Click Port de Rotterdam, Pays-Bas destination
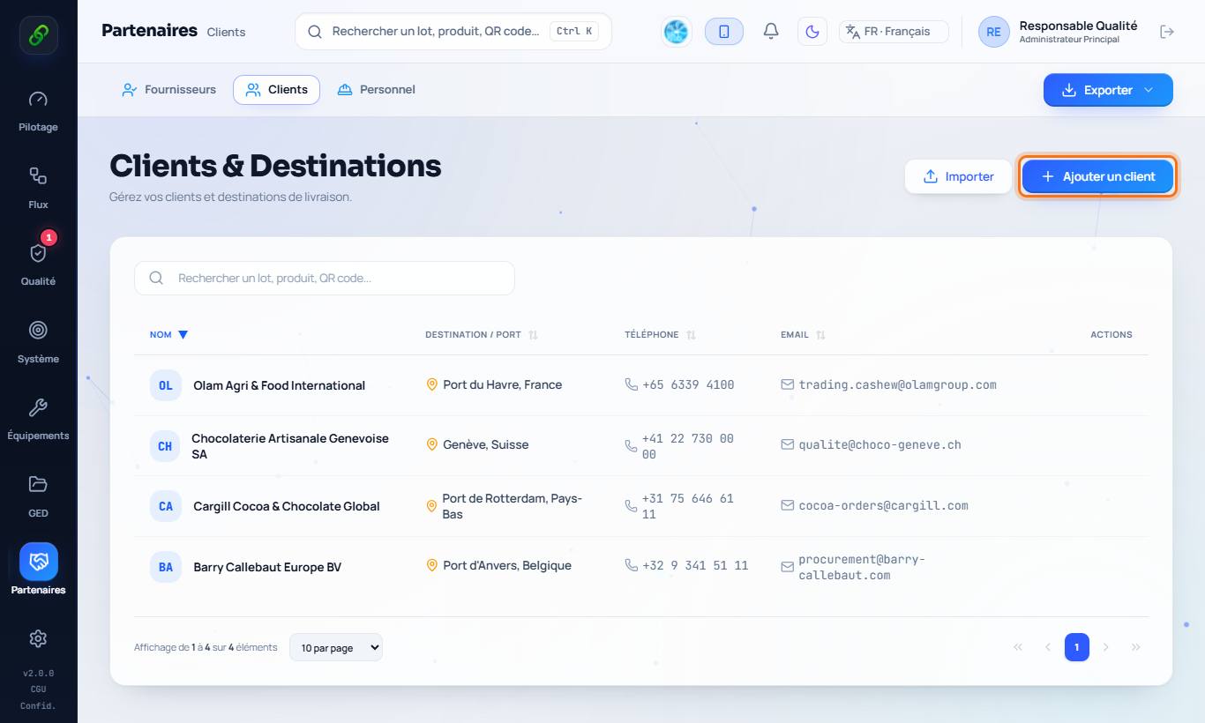The width and height of the screenshot is (1205, 723). pyautogui.click(x=512, y=506)
